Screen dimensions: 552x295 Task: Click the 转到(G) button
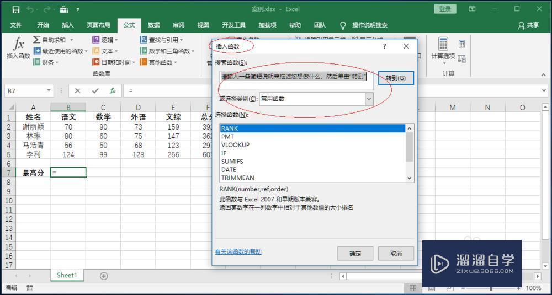pos(396,78)
